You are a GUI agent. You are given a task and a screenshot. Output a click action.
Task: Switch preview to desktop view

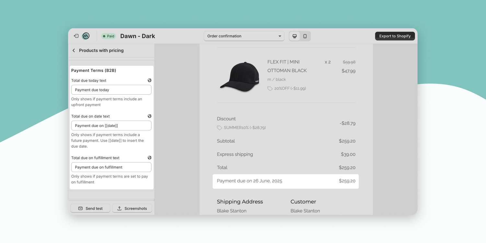(294, 36)
